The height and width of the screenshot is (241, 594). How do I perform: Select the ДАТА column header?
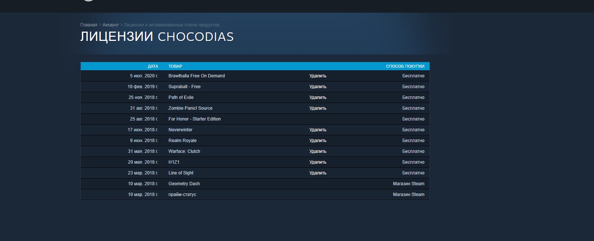point(153,66)
